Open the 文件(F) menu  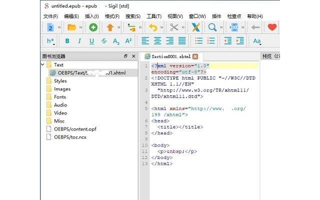tap(50, 16)
